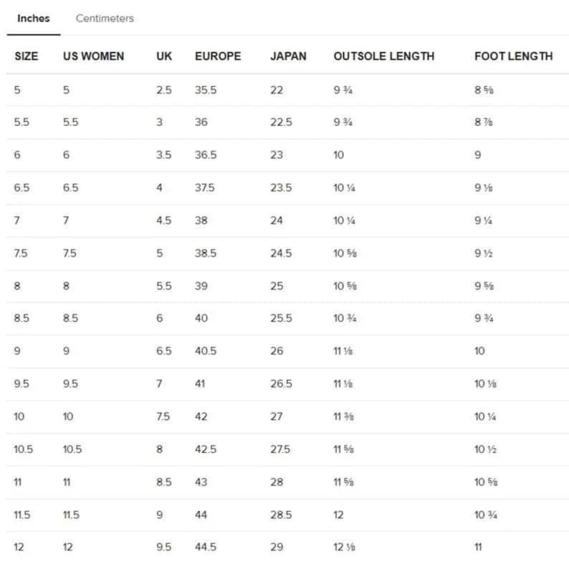
Task: Click Japan value 25.5
Action: (x=281, y=318)
